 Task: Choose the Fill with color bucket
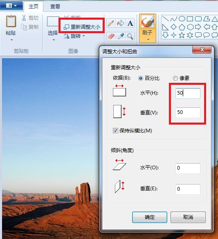coord(120,23)
